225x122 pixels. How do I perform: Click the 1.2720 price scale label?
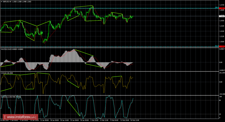[x=222, y=5]
